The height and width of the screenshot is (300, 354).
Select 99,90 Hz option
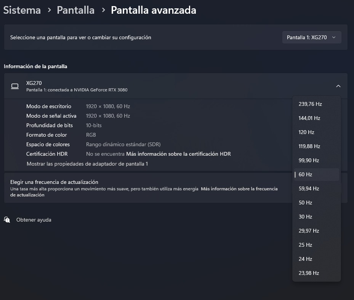[309, 160]
